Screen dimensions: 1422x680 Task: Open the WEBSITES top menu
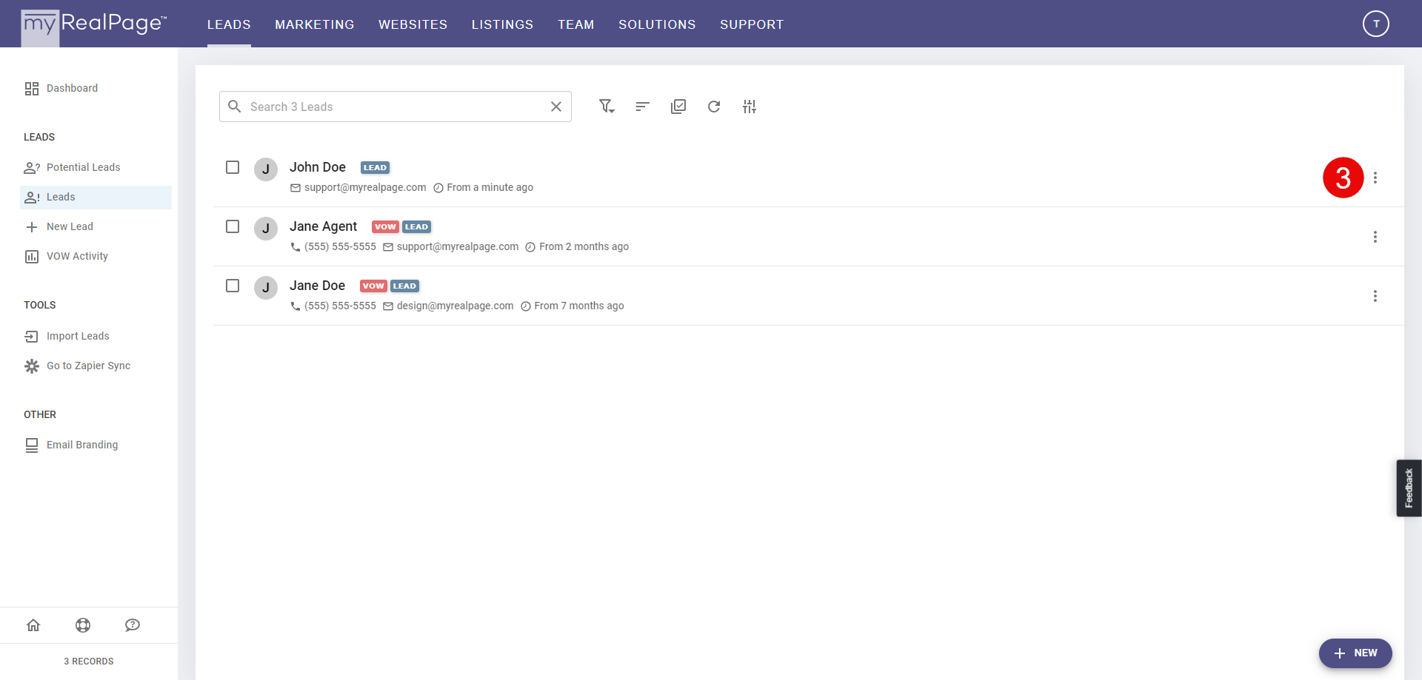[x=413, y=24]
